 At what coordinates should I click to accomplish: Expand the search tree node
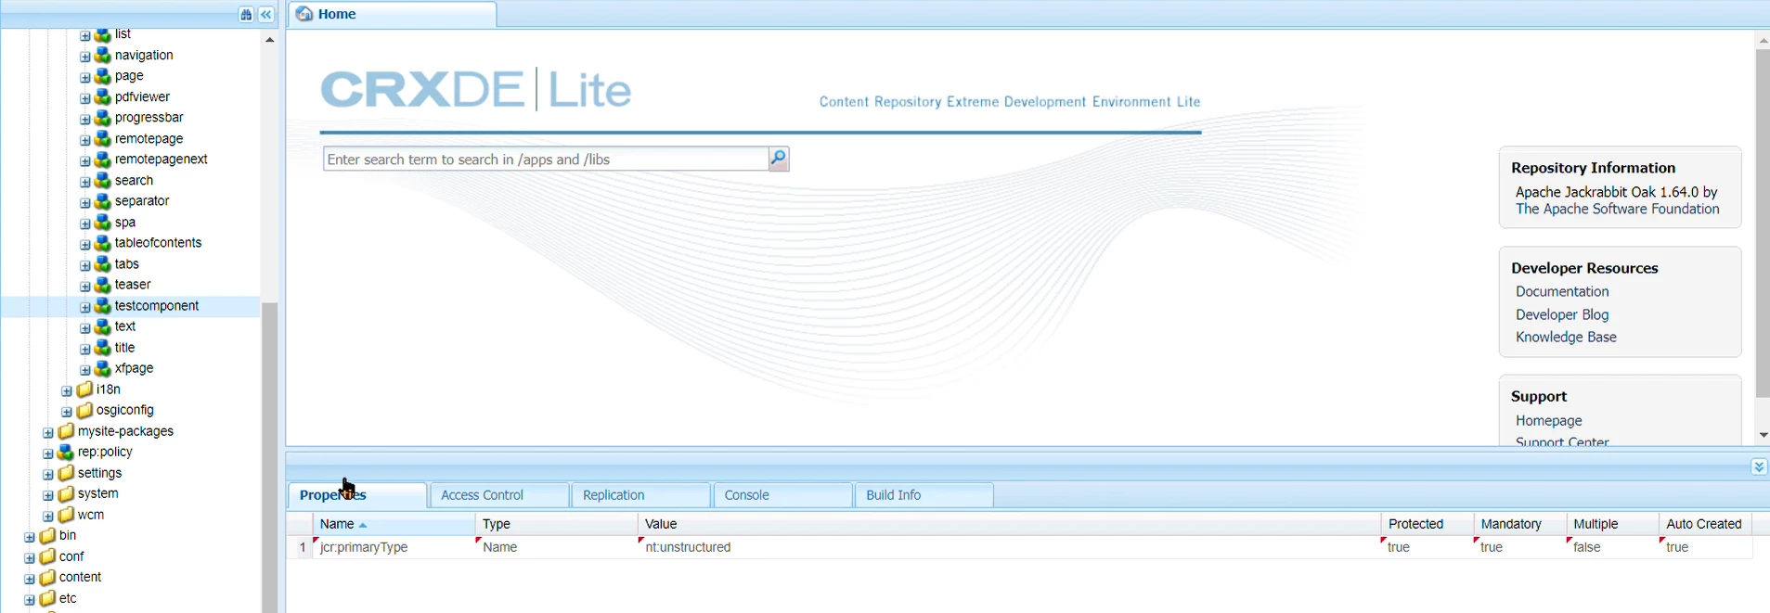tap(84, 182)
